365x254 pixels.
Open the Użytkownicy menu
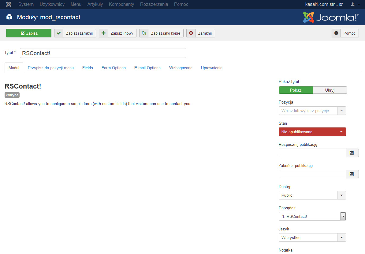(52, 4)
